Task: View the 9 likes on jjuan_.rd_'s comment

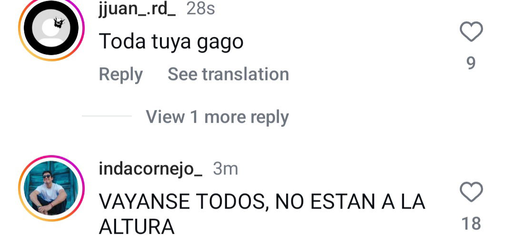Action: 471,63
